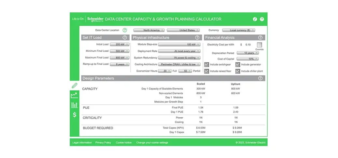Click the Upfront column header
This screenshot has width=338, height=158.
tap(235, 84)
